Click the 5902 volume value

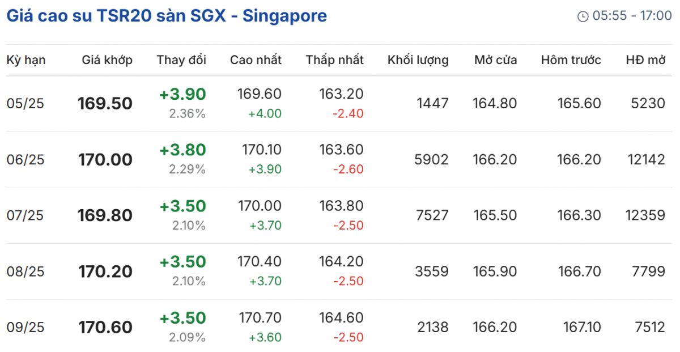(432, 160)
